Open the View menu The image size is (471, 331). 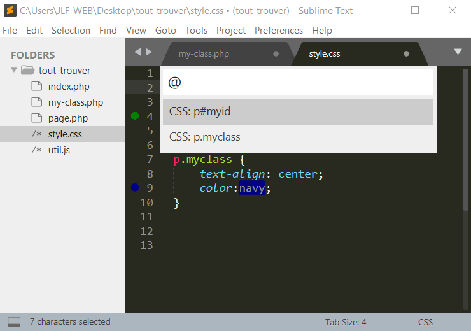click(136, 31)
